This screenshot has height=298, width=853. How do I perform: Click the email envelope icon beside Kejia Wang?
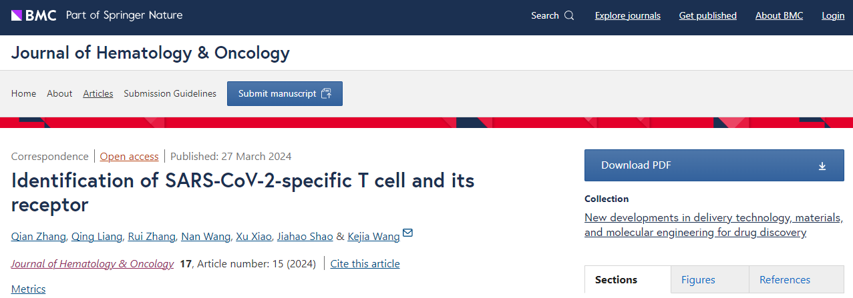407,233
